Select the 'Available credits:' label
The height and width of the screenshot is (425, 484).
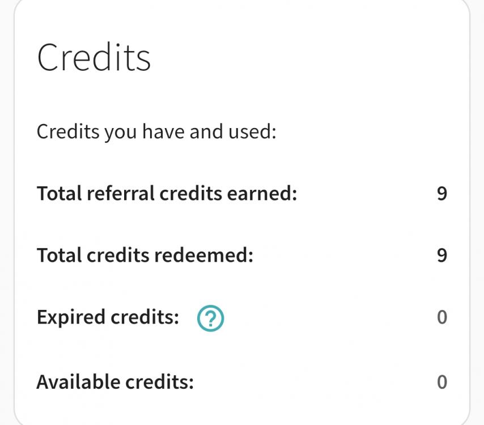[115, 382]
